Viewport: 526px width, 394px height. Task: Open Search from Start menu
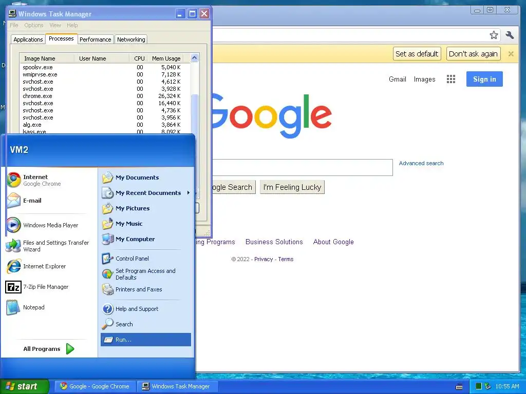124,324
